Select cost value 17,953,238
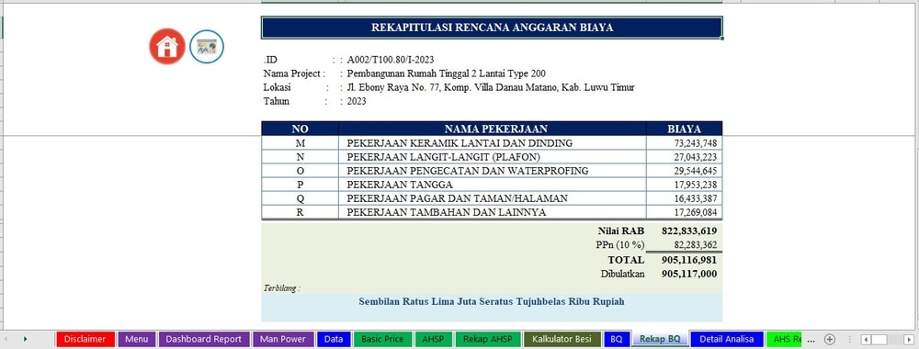The height and width of the screenshot is (349, 919). (684, 185)
